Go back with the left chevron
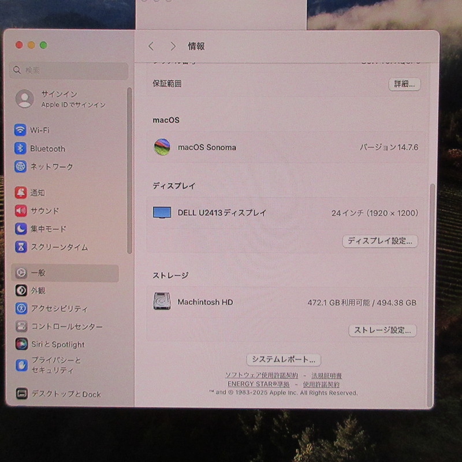Image resolution: width=462 pixels, height=462 pixels. 151,46
